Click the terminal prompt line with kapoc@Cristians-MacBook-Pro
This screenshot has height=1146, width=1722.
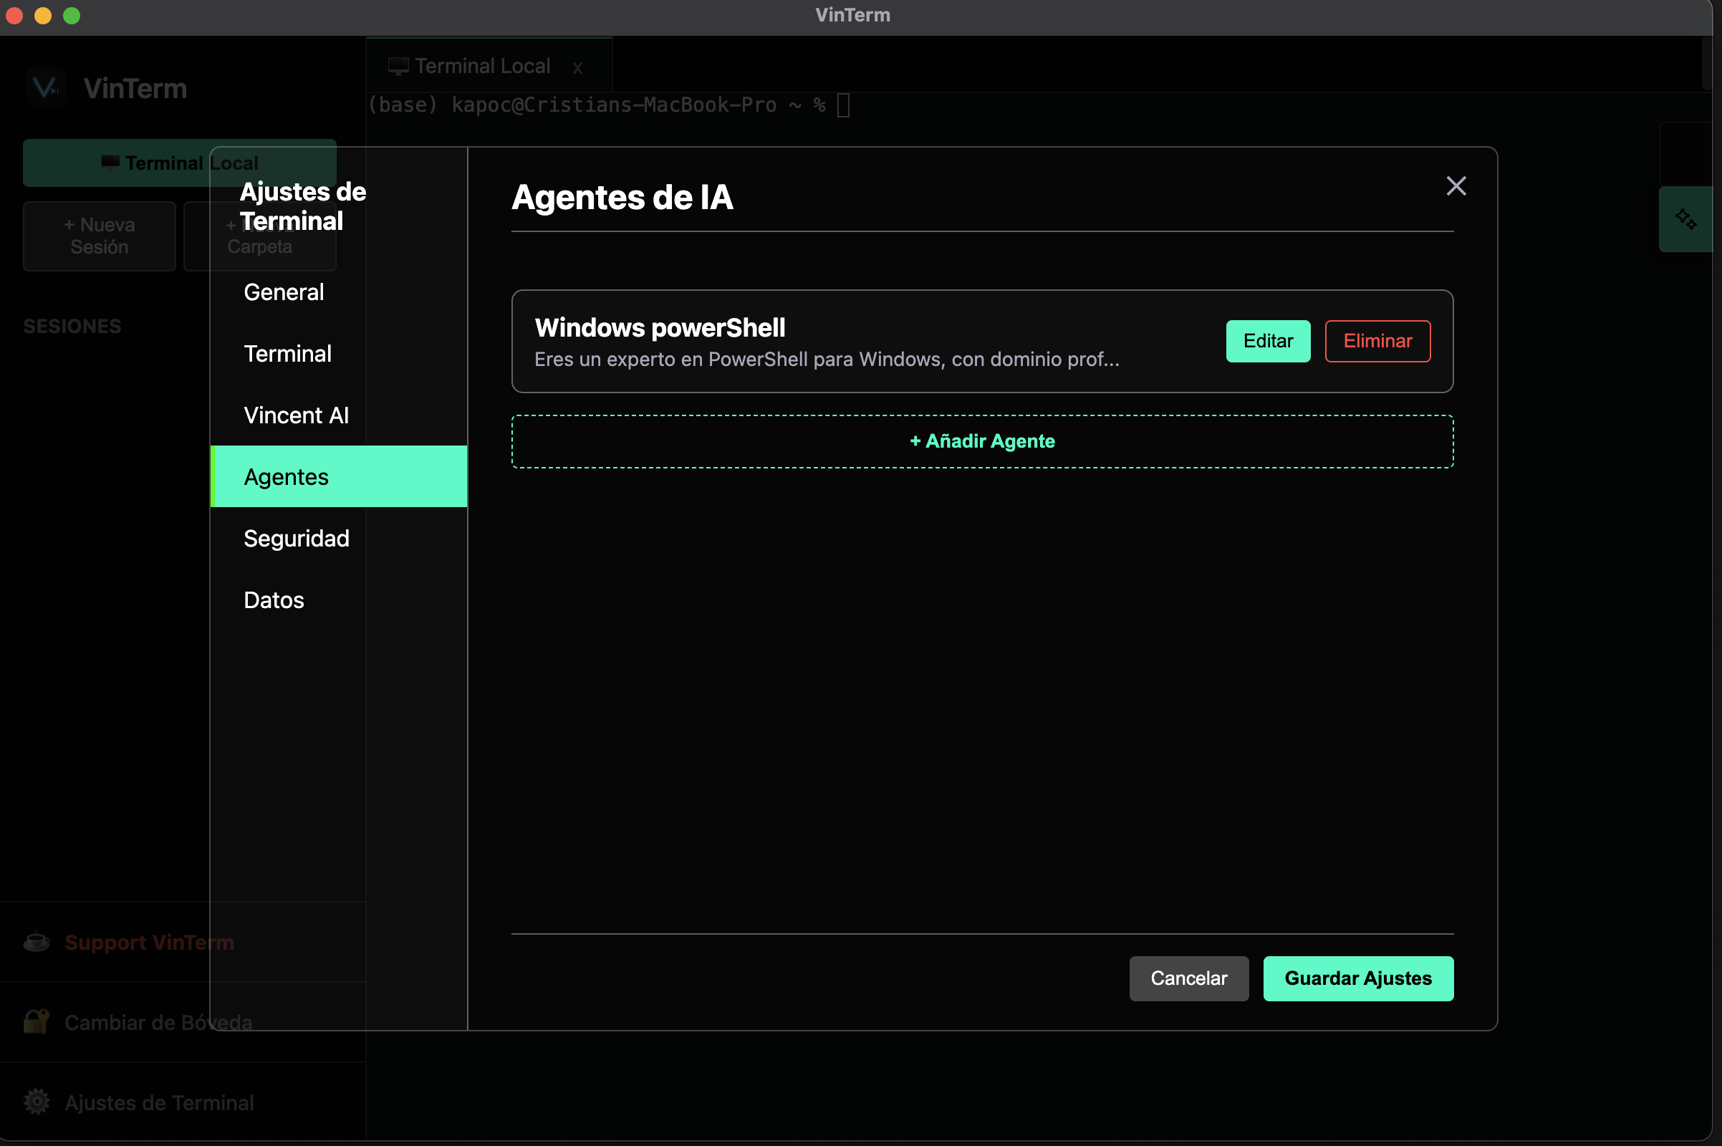(x=608, y=105)
